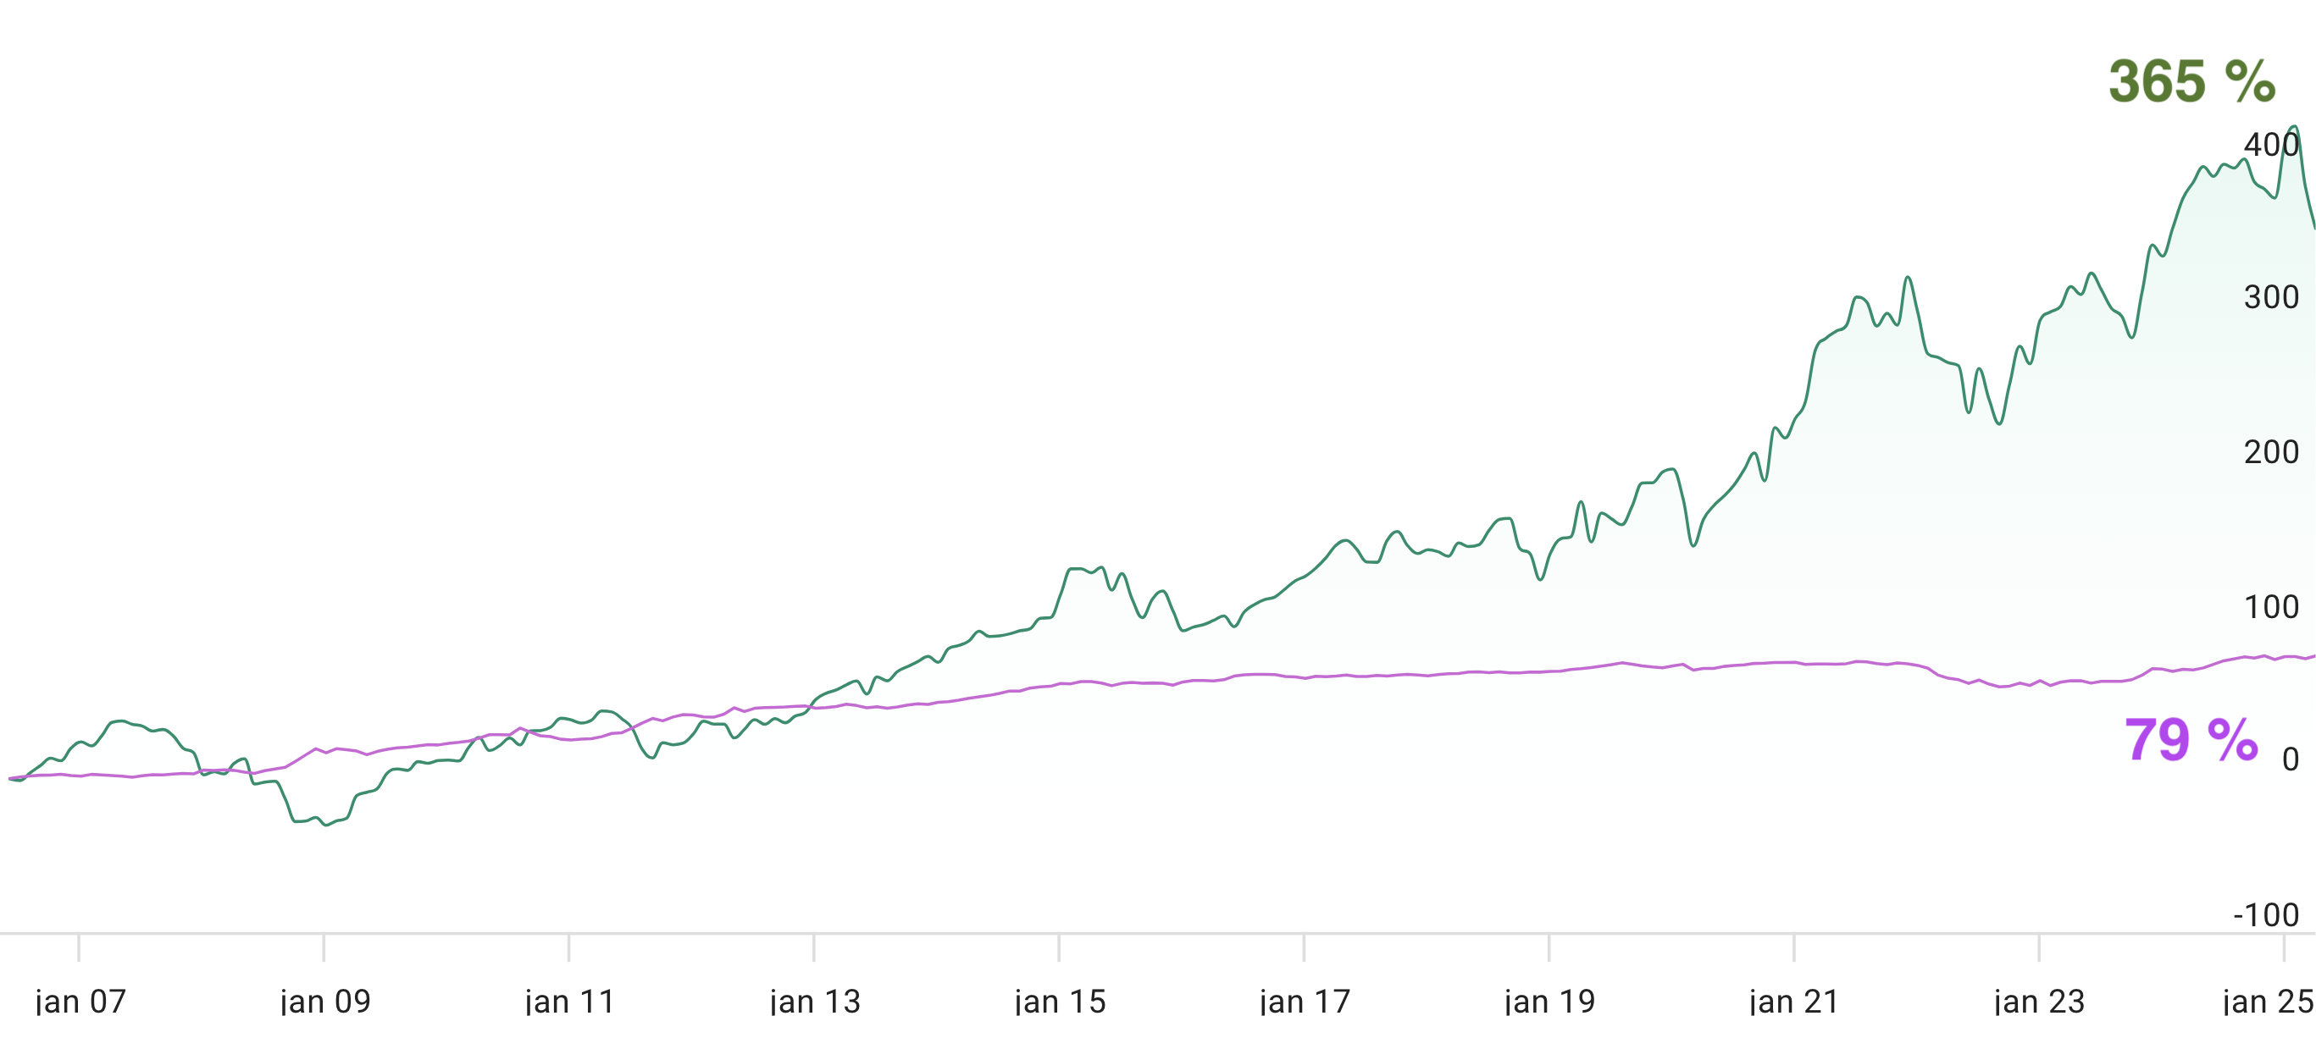Viewport: 2316px width, 1038px height.
Task: Click the purple 79 % value label
Action: click(x=2191, y=741)
